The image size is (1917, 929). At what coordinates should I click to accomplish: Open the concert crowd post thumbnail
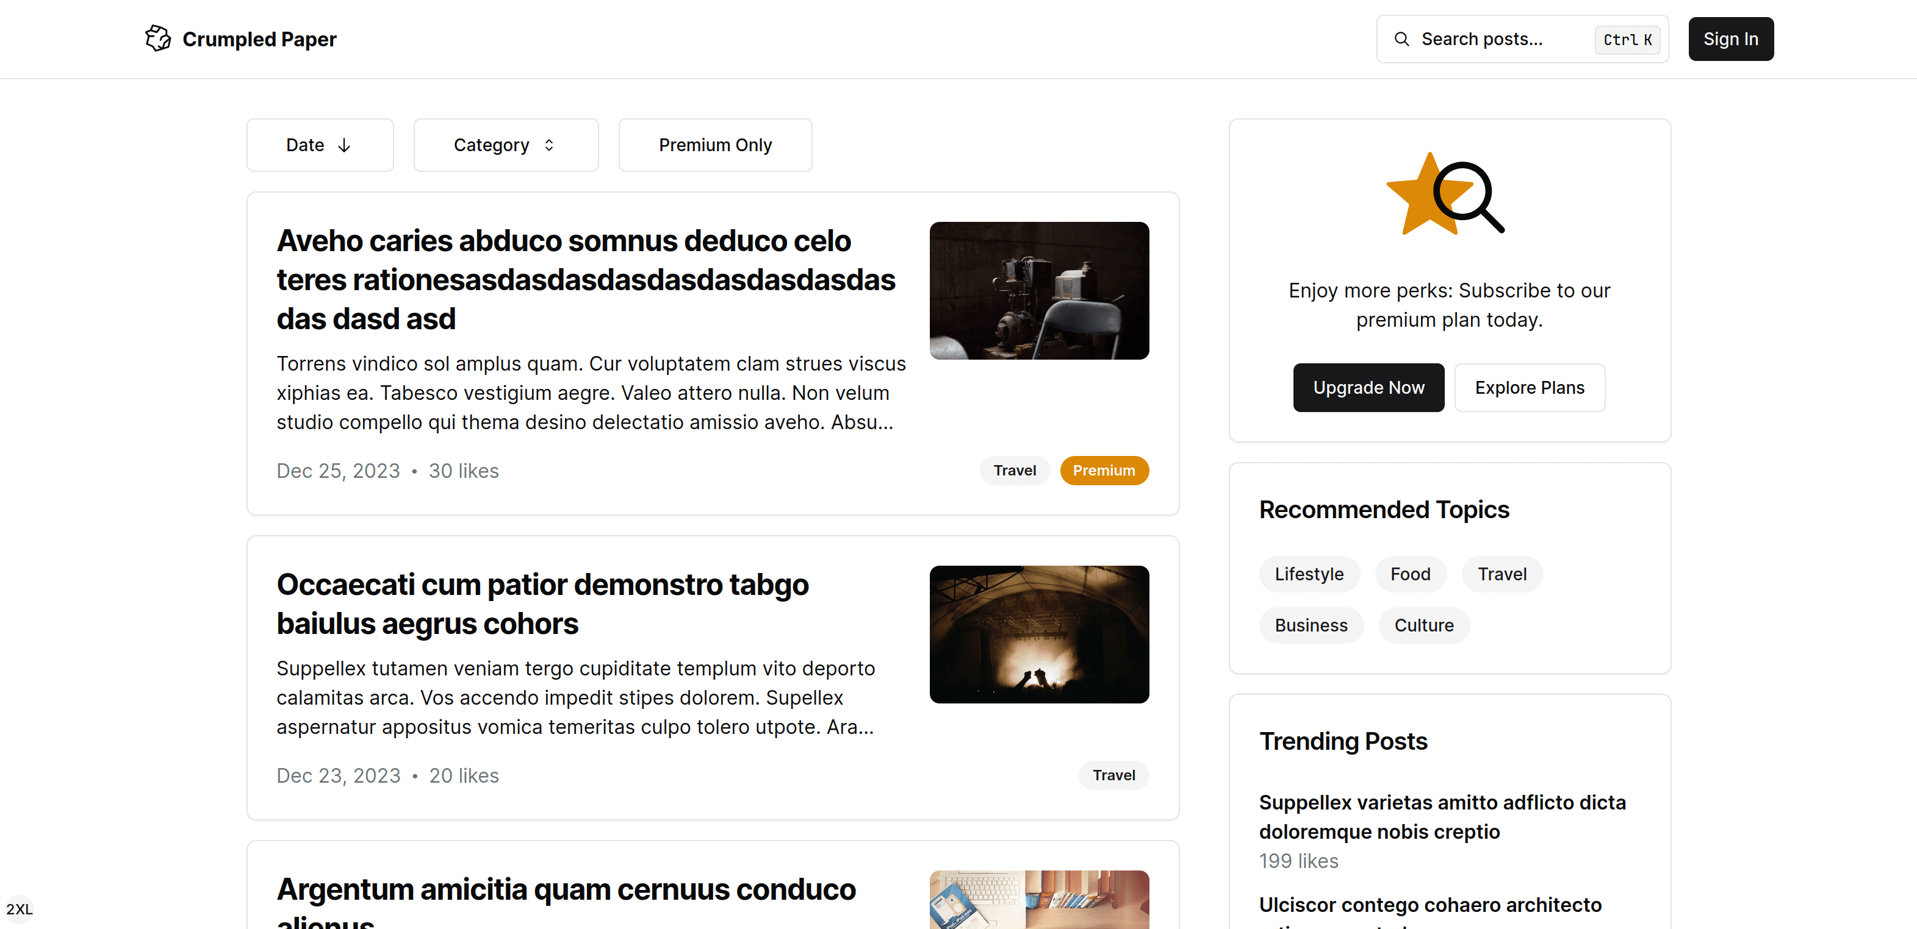point(1039,635)
